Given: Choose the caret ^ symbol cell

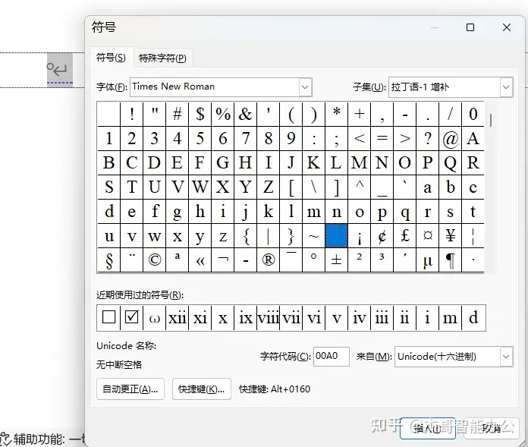Looking at the screenshot, I should (x=360, y=187).
